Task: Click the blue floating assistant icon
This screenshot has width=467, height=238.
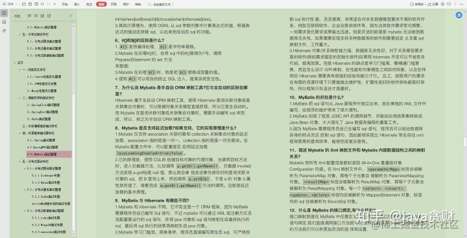Action: [459, 15]
